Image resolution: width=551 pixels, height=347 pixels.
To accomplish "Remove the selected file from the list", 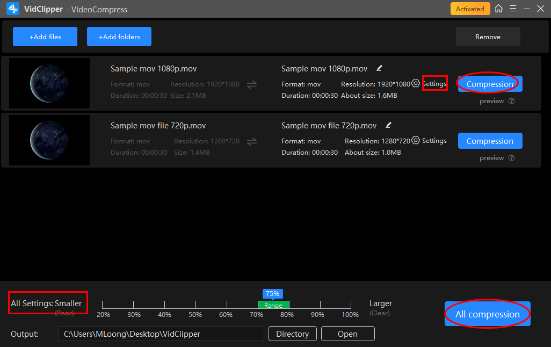I will tap(488, 37).
